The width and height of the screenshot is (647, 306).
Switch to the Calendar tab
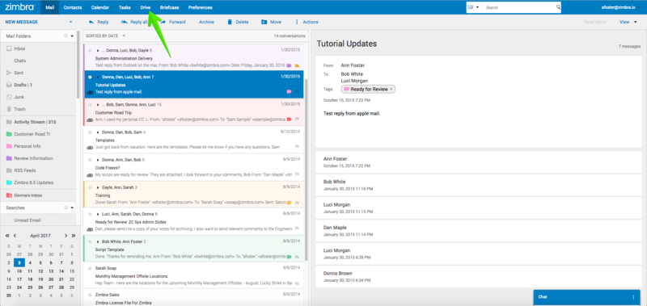click(100, 7)
